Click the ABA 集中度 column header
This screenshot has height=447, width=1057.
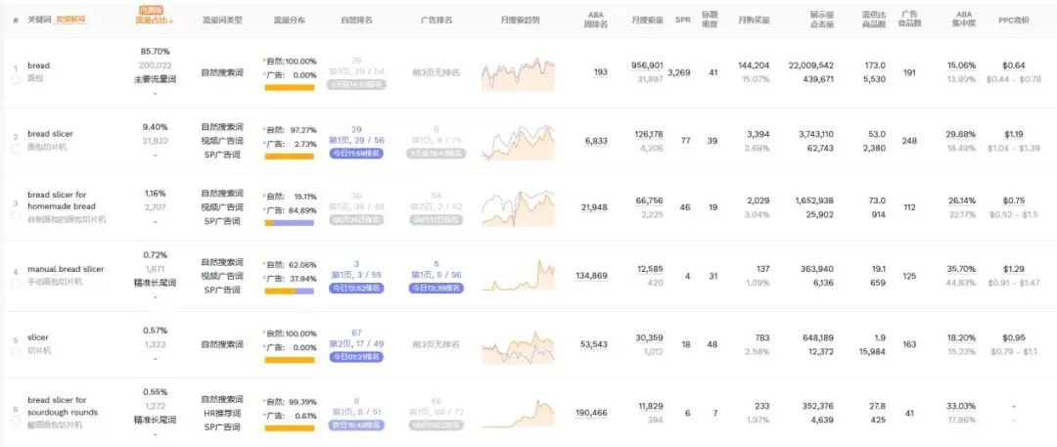pos(963,20)
